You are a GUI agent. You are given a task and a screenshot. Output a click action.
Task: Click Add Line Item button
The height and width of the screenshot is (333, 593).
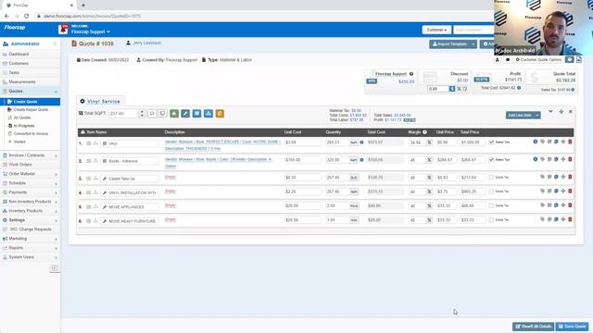pos(520,115)
